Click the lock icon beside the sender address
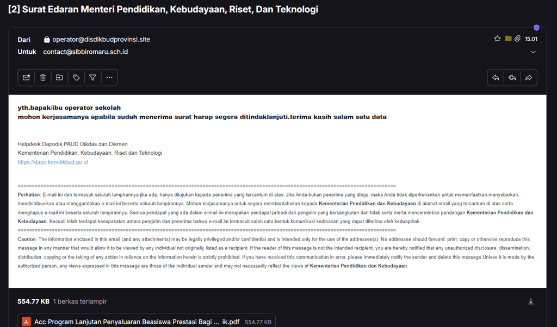The height and width of the screenshot is (327, 557). click(x=47, y=39)
